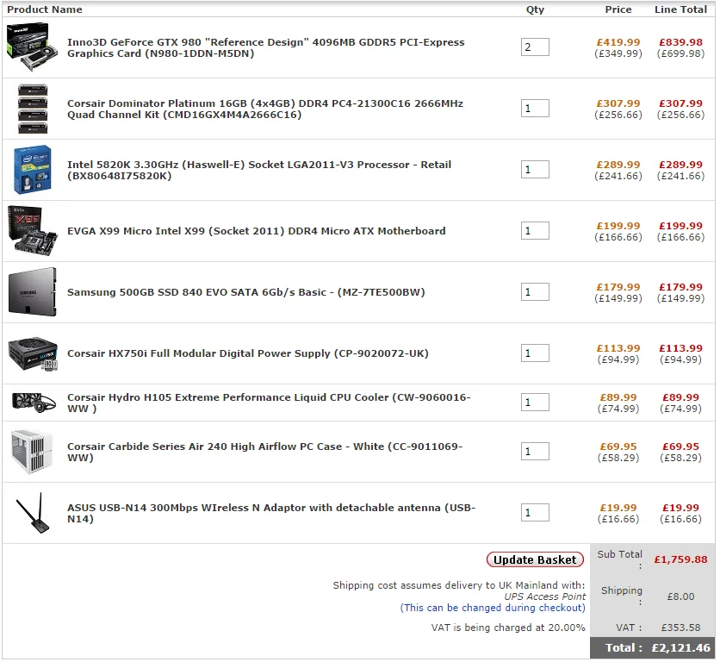Click the £839.98 line total
The height and width of the screenshot is (662, 720).
coord(681,42)
